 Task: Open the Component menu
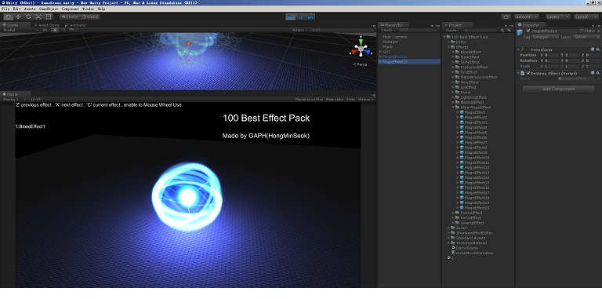click(71, 9)
